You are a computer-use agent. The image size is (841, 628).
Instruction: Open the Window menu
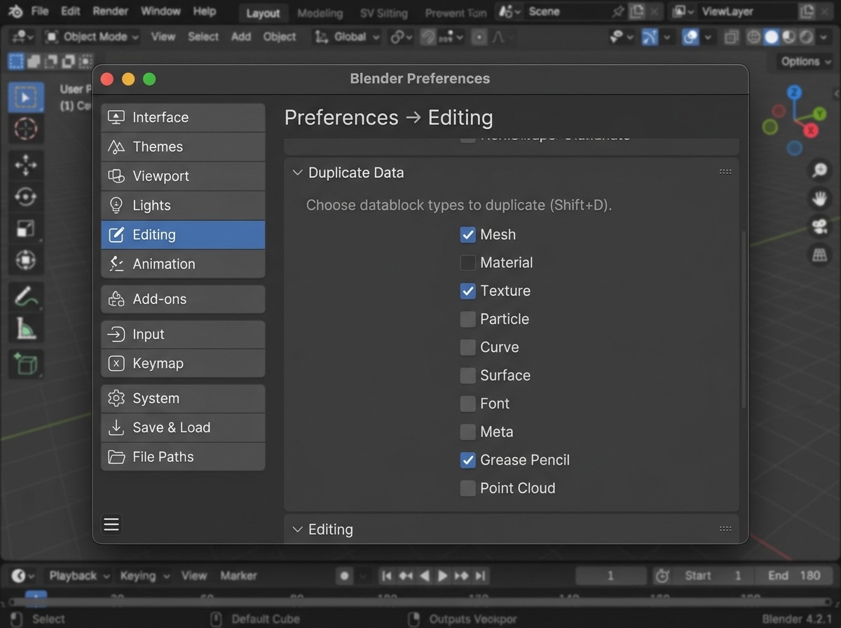pyautogui.click(x=160, y=11)
